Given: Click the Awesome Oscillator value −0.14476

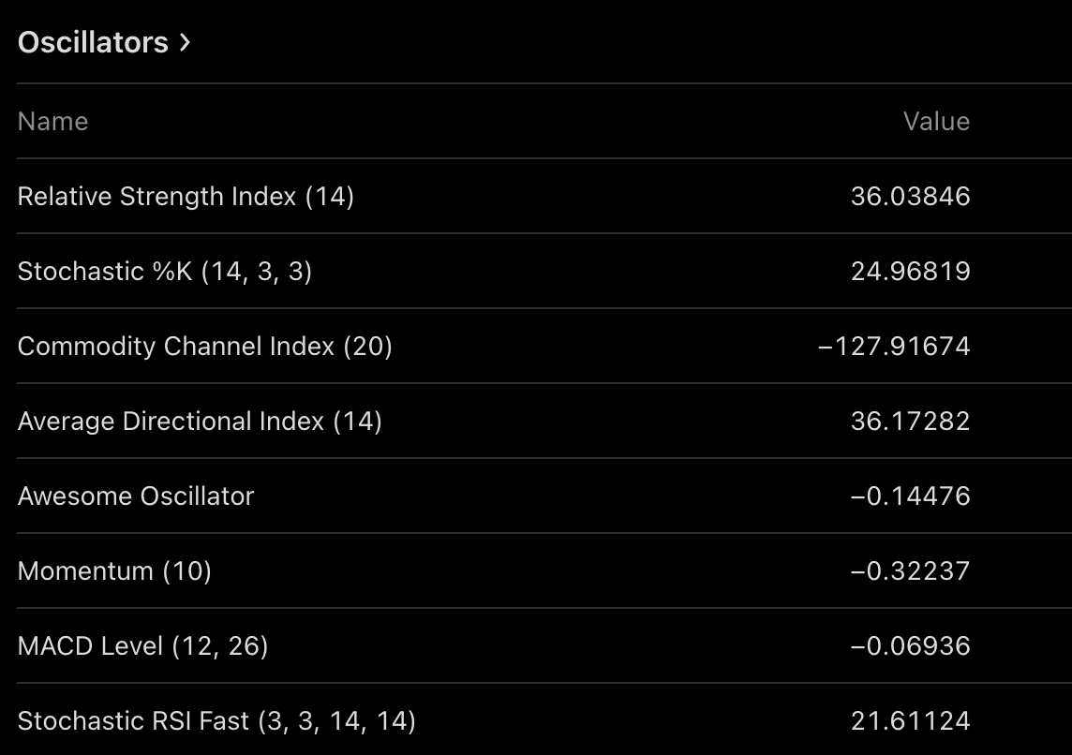Looking at the screenshot, I should (x=910, y=496).
